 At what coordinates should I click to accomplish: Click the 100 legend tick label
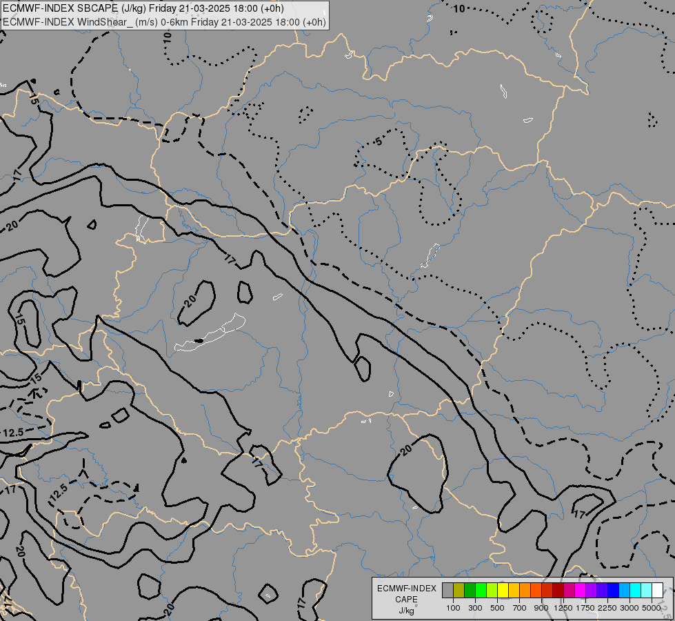click(453, 608)
